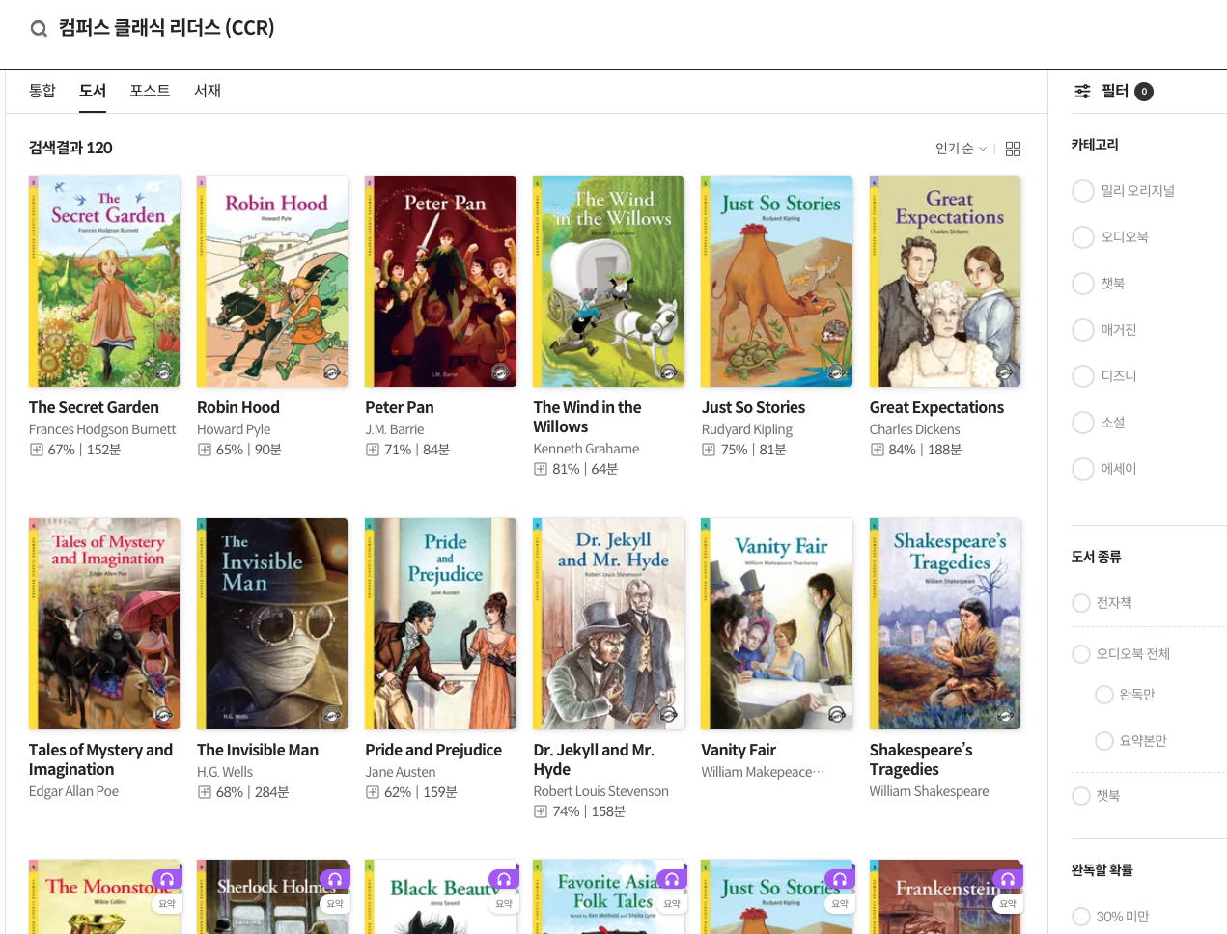
Task: Click author name Edgar Allan Poe
Action: (73, 791)
